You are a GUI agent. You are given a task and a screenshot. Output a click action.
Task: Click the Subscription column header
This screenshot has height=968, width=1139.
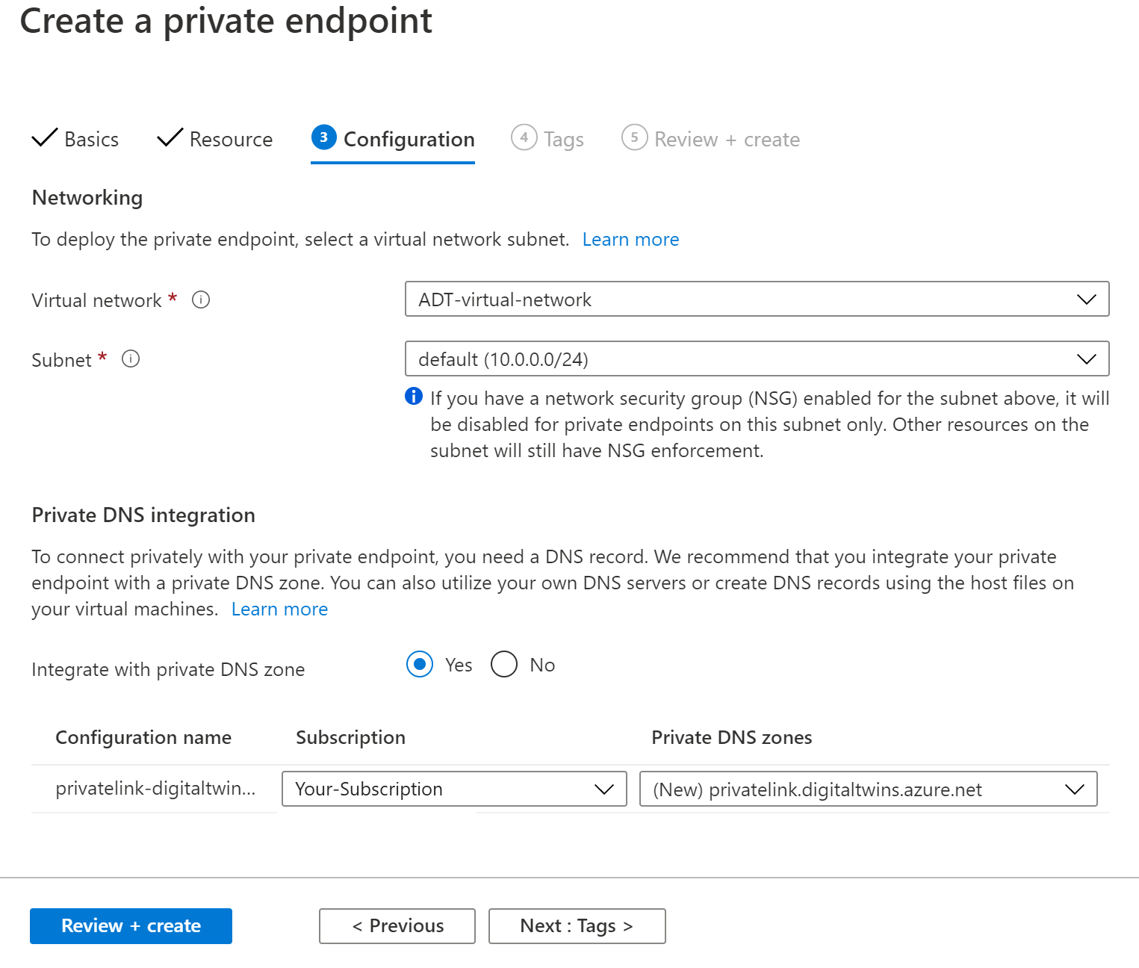point(351,738)
